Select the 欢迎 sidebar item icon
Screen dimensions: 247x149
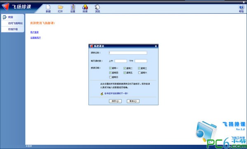[x=5, y=17]
